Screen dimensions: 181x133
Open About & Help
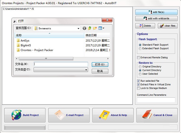click(113, 115)
